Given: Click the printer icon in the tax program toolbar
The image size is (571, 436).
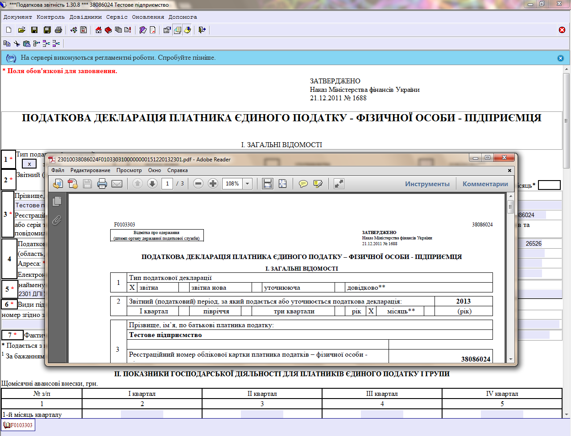Looking at the screenshot, I should [58, 30].
